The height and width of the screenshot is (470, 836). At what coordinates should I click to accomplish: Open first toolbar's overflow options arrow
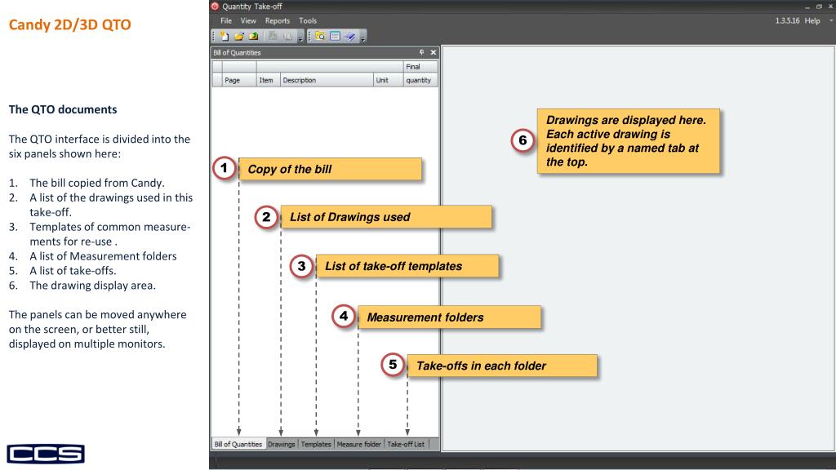coord(300,38)
